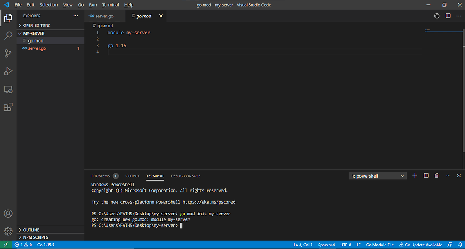The image size is (465, 249).
Task: Open the Extensions view
Action: [8, 107]
